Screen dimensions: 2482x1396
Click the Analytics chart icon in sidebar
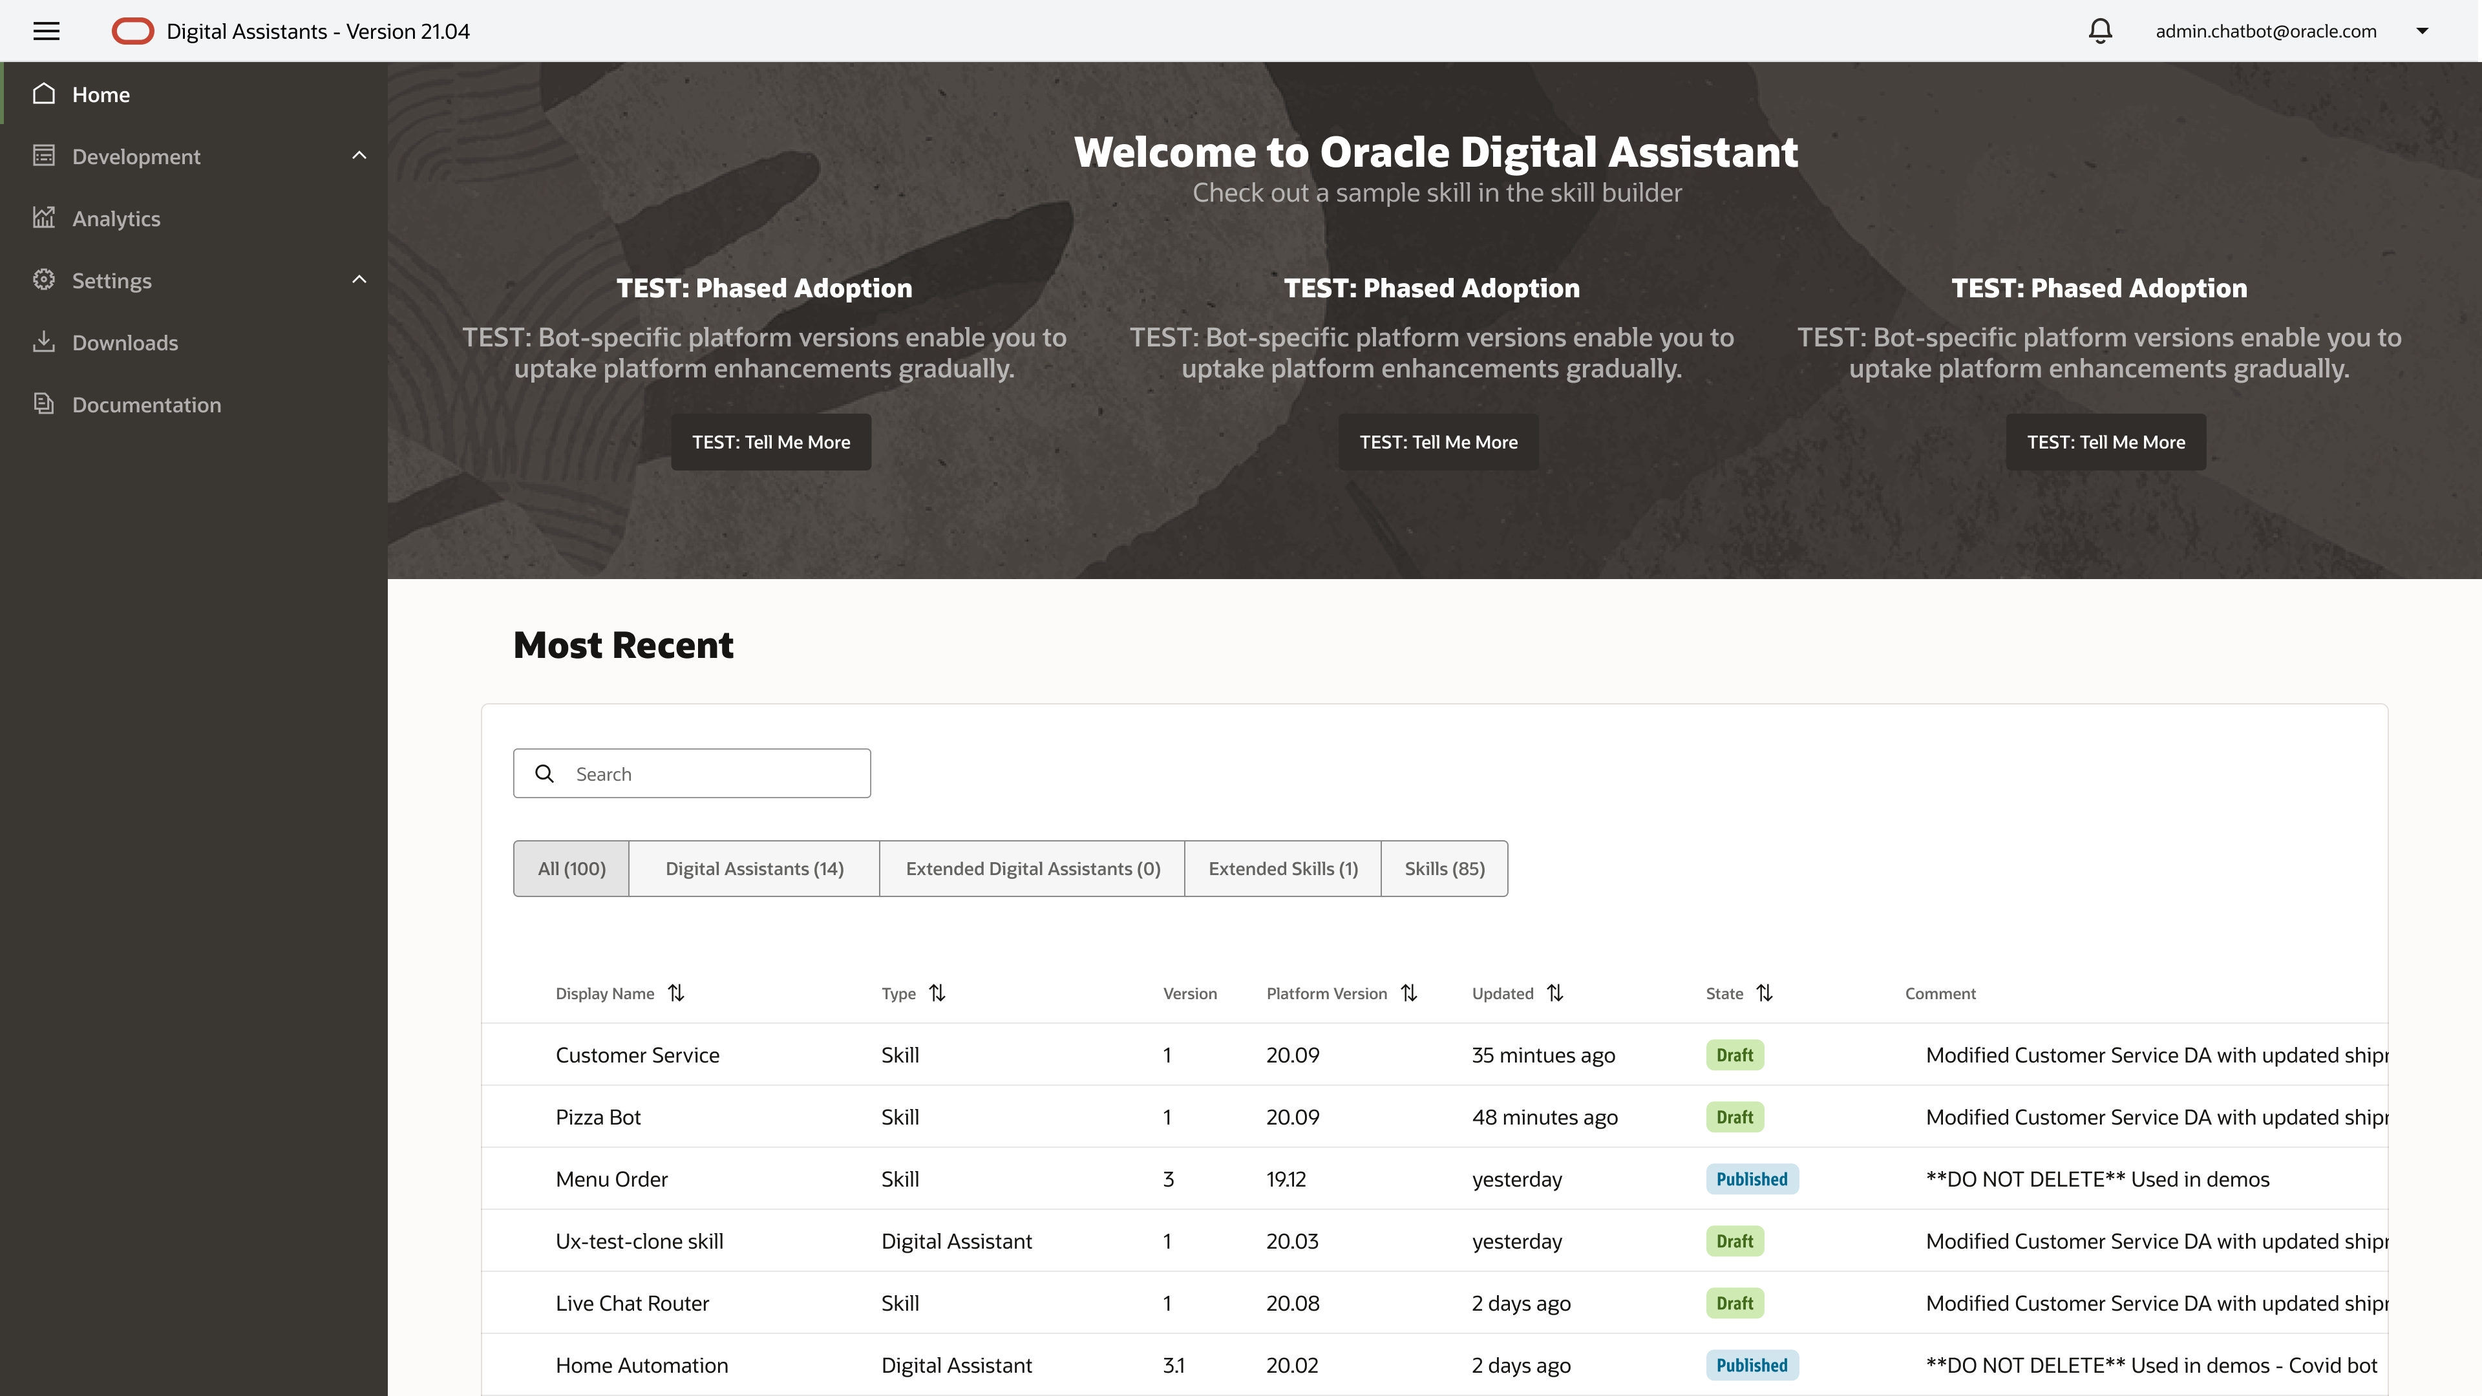click(43, 218)
